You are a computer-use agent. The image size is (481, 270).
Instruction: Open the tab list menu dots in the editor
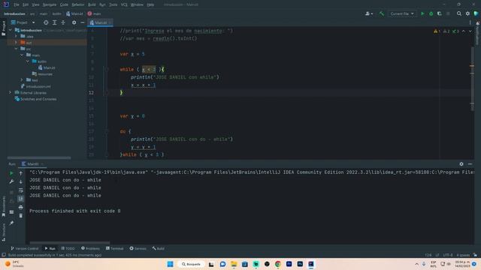(x=470, y=22)
